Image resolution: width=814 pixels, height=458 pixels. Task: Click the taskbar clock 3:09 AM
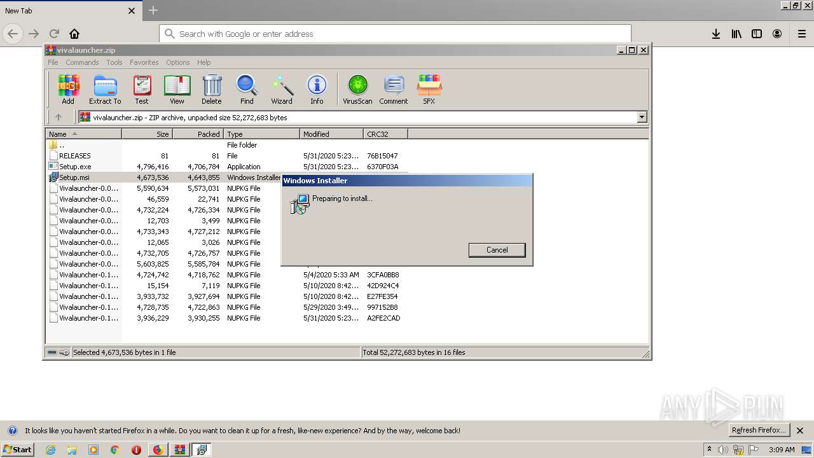(782, 450)
